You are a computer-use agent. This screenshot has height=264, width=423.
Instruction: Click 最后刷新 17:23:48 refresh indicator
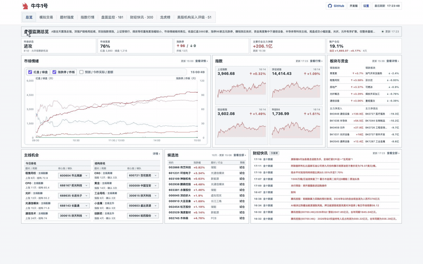387,6
